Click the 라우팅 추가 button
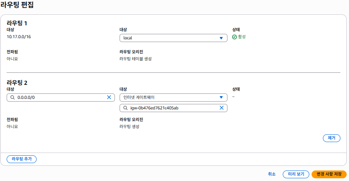This screenshot has height=181, width=349. pyautogui.click(x=22, y=159)
